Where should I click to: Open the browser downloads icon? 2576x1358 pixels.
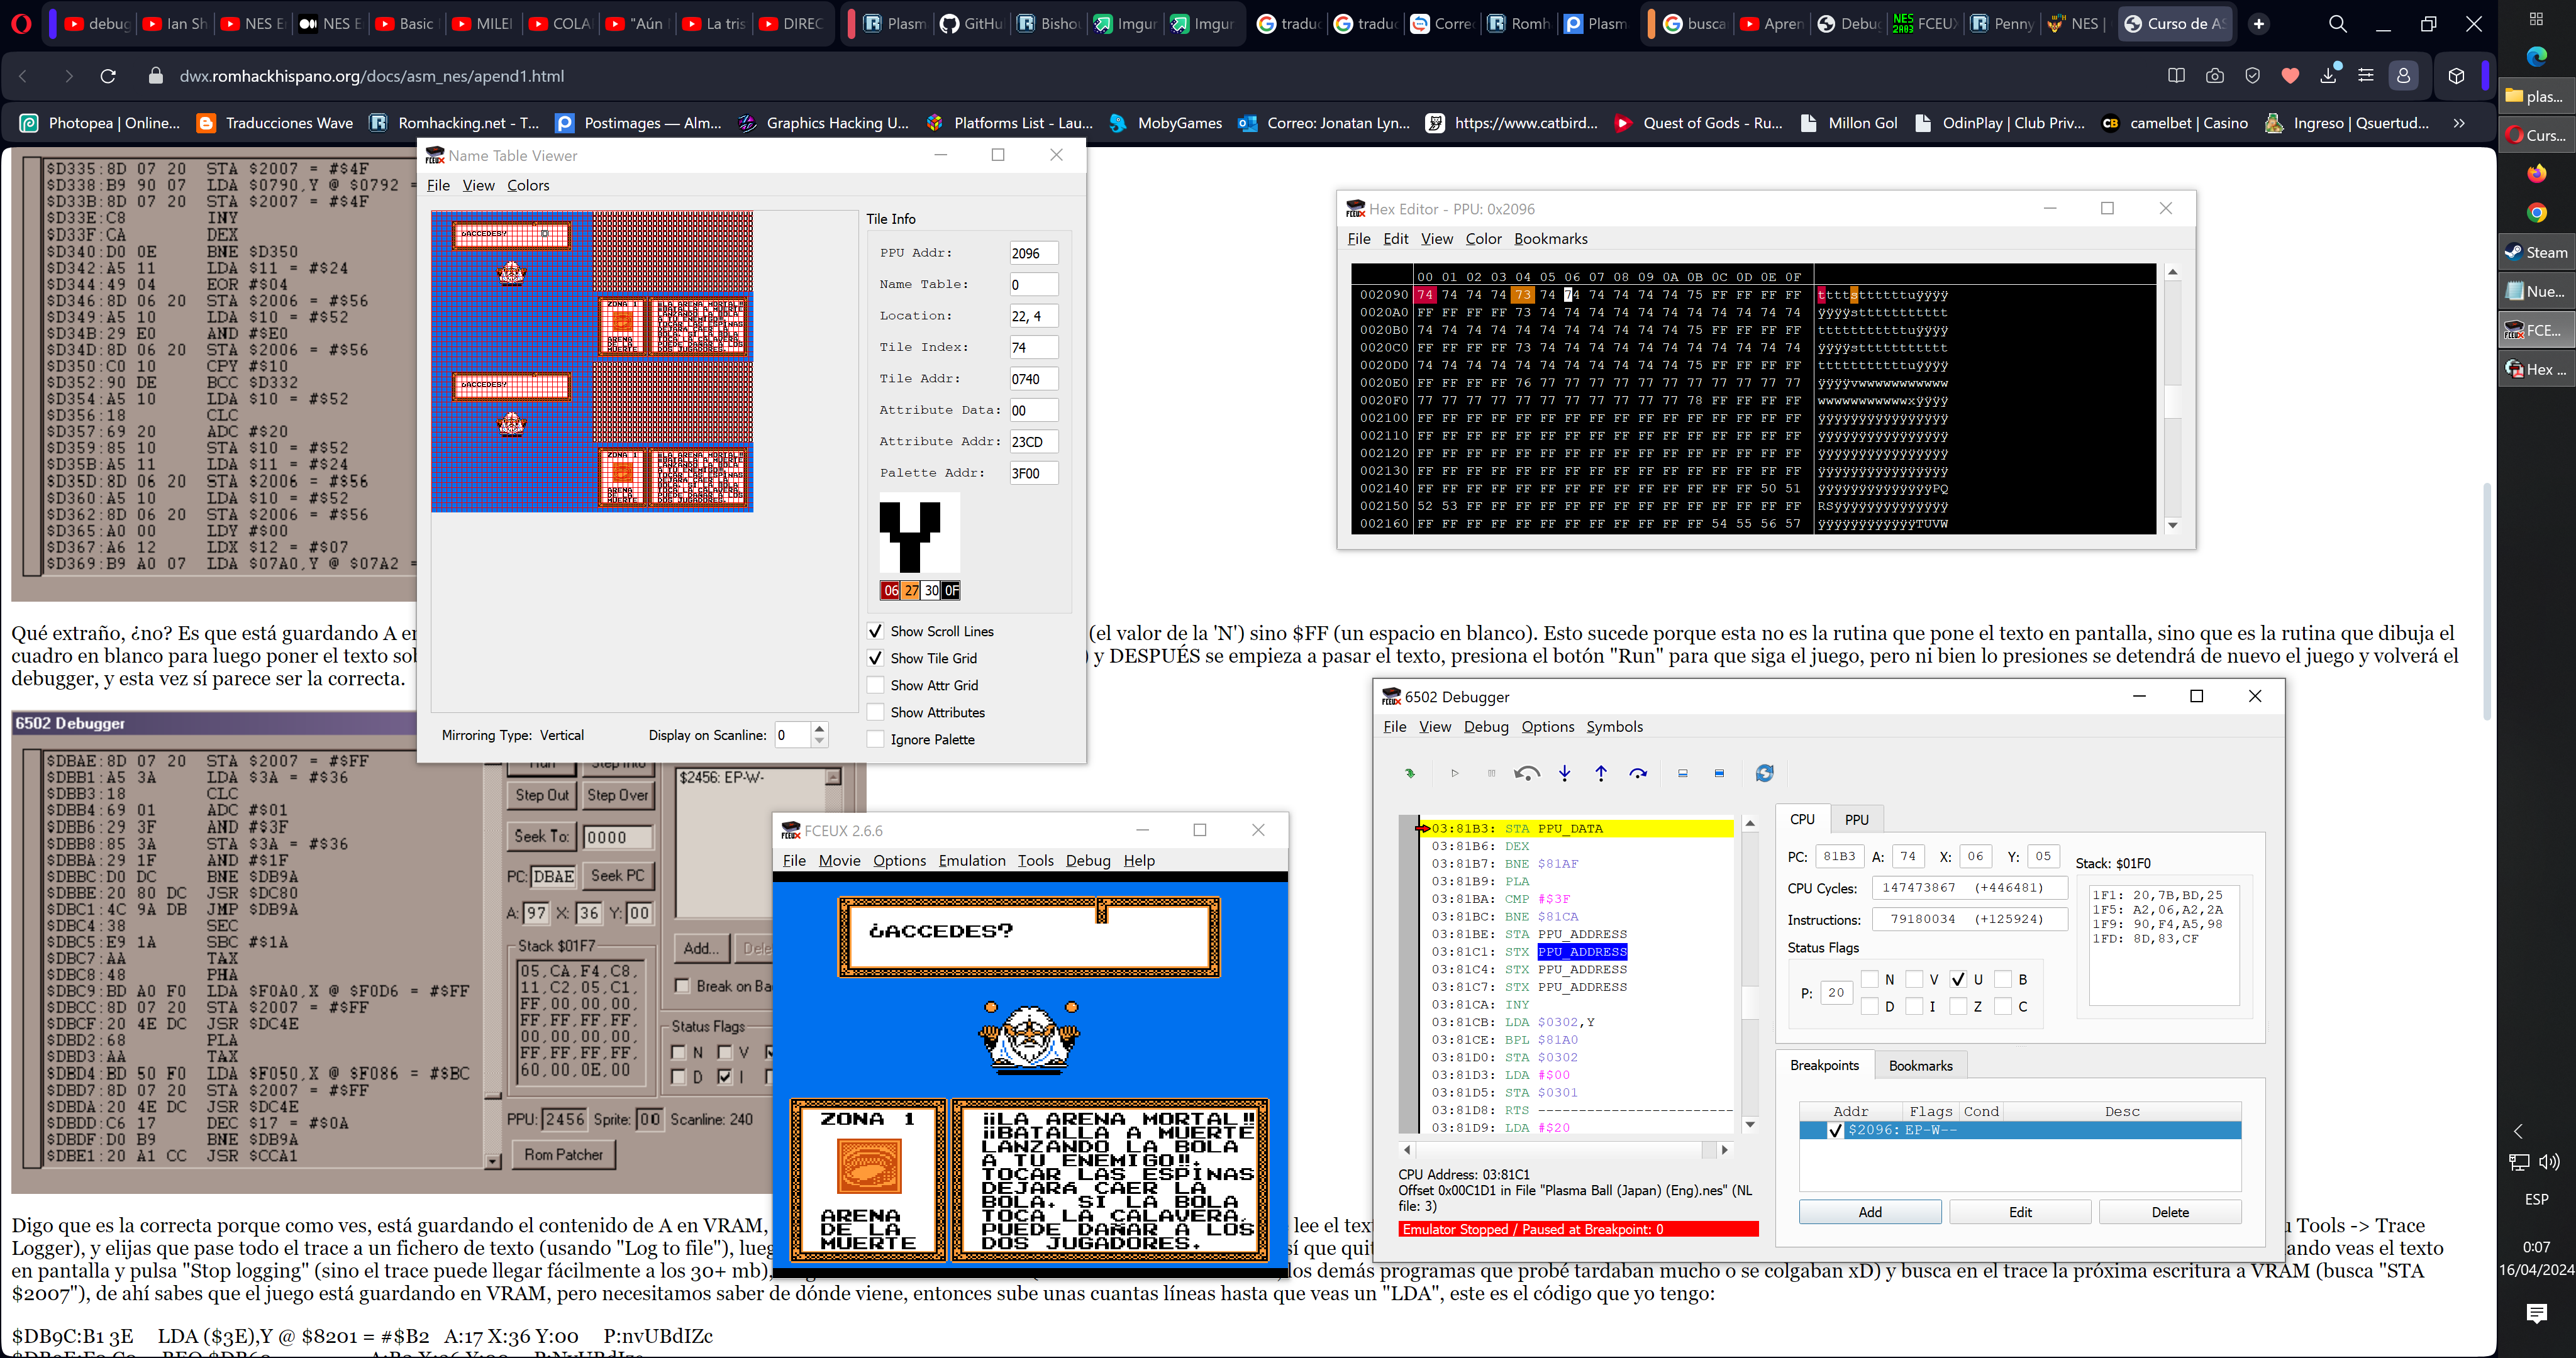coord(2328,76)
